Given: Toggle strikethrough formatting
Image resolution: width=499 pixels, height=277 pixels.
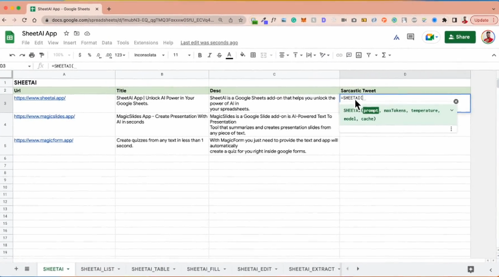Looking at the screenshot, I should point(219,55).
